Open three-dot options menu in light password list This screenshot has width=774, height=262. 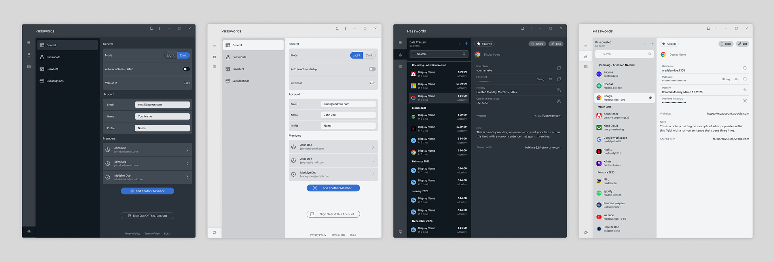click(645, 43)
